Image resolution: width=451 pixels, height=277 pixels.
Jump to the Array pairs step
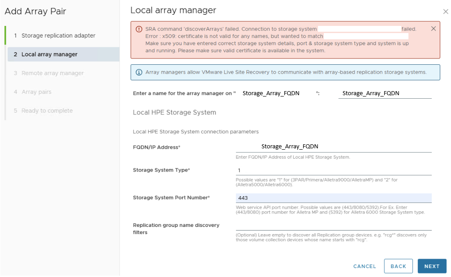point(36,92)
